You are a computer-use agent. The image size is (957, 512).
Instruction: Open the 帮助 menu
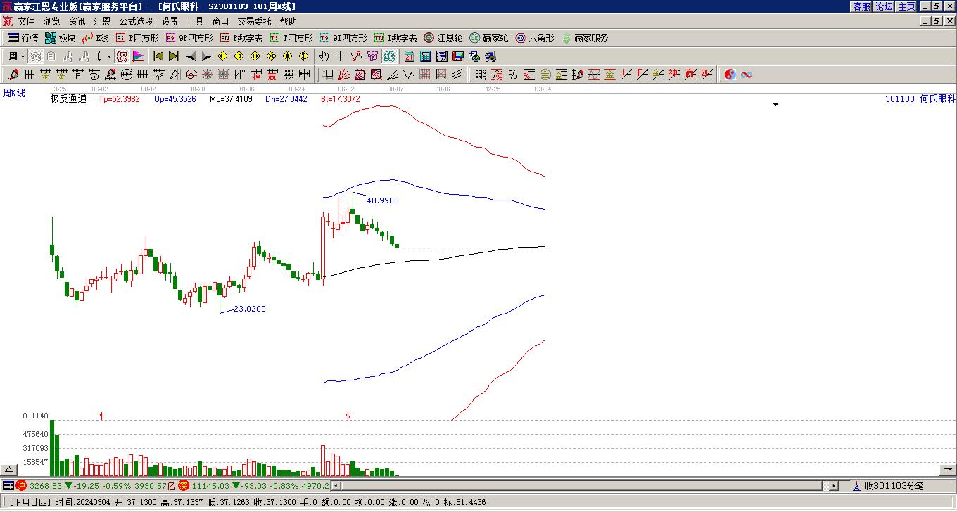click(288, 21)
